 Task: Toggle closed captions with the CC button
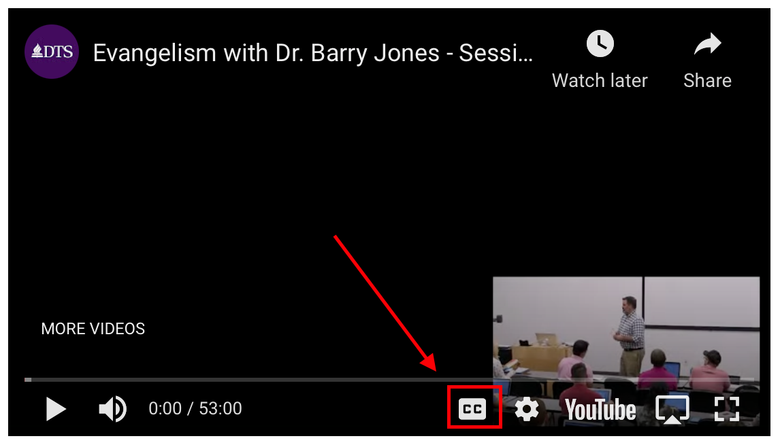[x=472, y=409]
